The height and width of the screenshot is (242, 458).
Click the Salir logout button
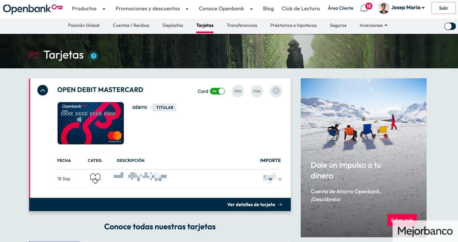click(444, 8)
